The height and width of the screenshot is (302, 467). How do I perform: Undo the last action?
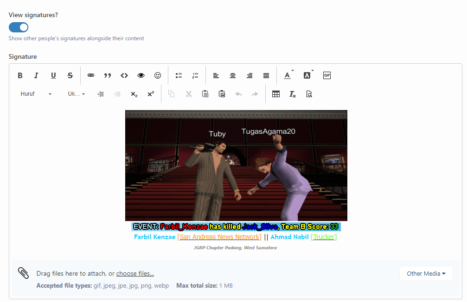click(x=238, y=94)
